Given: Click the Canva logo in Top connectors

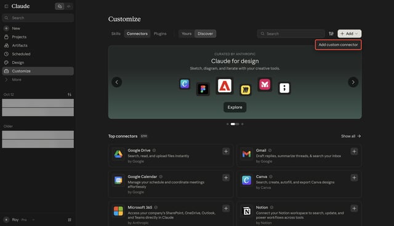Looking at the screenshot, I should (246, 180).
